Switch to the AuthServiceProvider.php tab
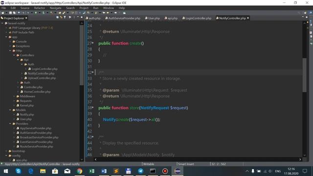 click(123, 18)
